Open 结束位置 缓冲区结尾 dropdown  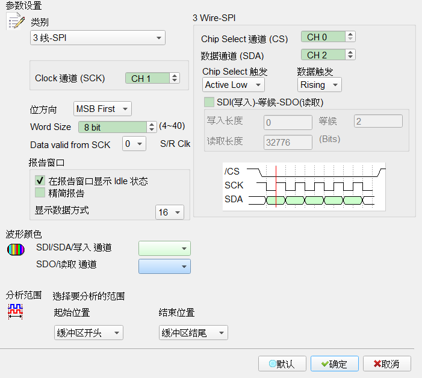coord(193,333)
